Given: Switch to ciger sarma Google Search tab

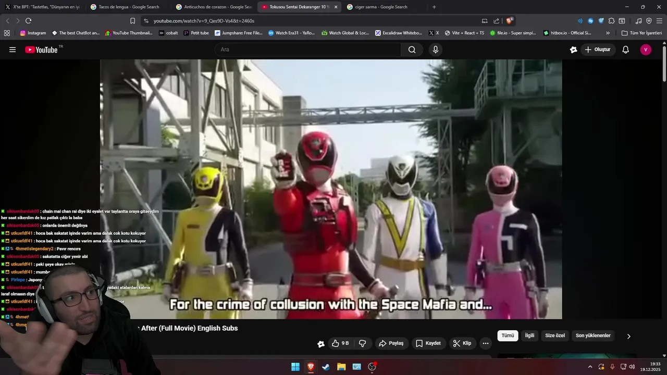Looking at the screenshot, I should 385,7.
